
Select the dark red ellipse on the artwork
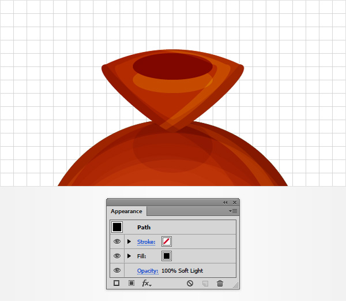pos(172,66)
